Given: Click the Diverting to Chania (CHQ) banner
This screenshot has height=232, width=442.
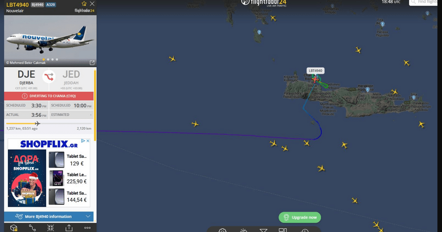Looking at the screenshot, I should (x=49, y=96).
